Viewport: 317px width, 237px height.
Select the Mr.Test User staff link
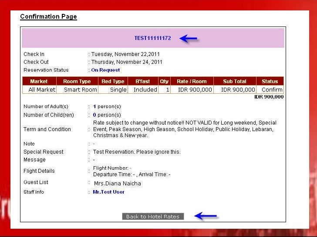(x=108, y=192)
